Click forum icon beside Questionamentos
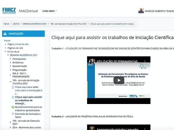The height and width of the screenshot is (130, 174). 13,107
